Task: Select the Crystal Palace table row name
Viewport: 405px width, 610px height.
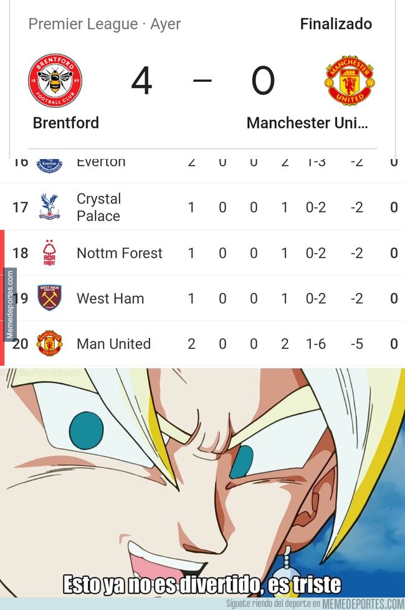Action: click(98, 207)
